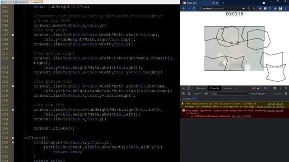This screenshot has width=289, height=162.
Task: Clear the console
Action: tap(189, 94)
